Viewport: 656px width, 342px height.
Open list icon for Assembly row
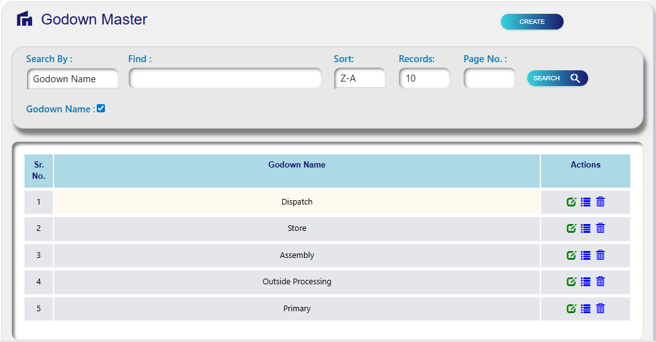(x=586, y=255)
